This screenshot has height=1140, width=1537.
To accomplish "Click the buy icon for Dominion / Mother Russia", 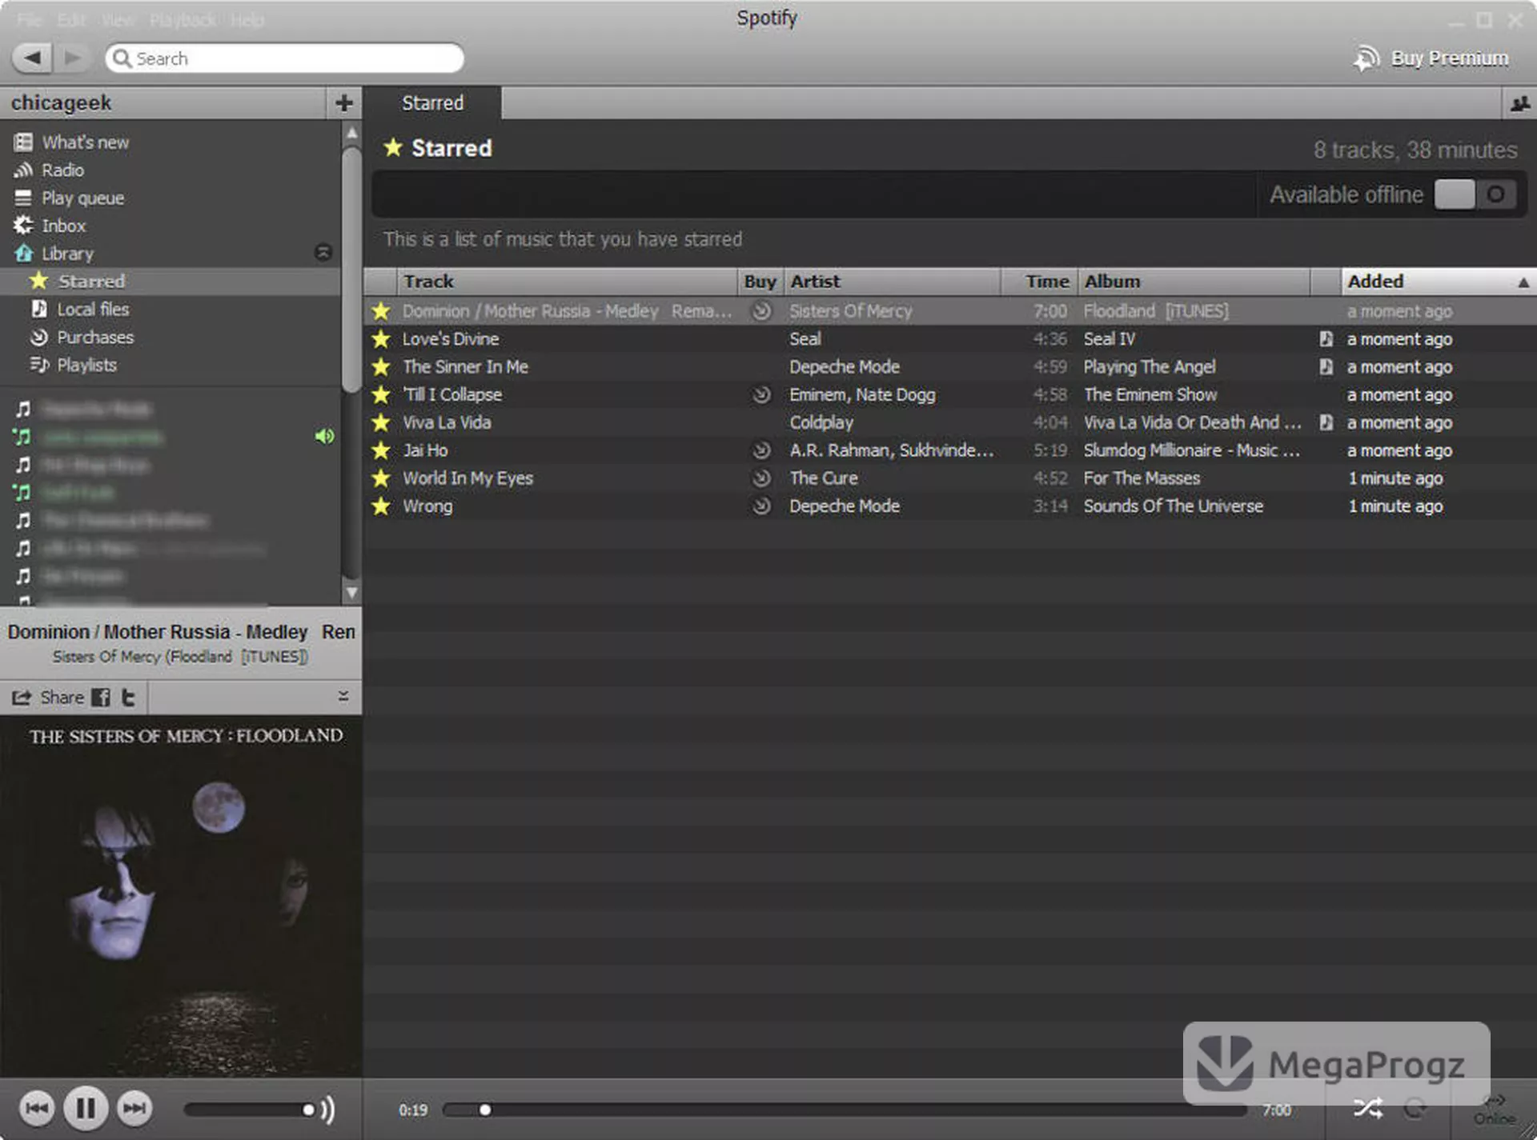I will pos(761,311).
